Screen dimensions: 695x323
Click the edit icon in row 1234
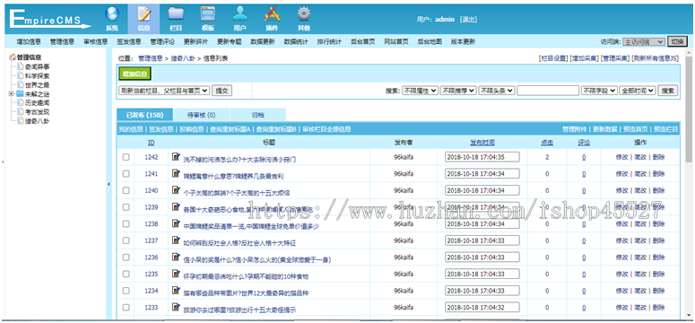pos(176,291)
